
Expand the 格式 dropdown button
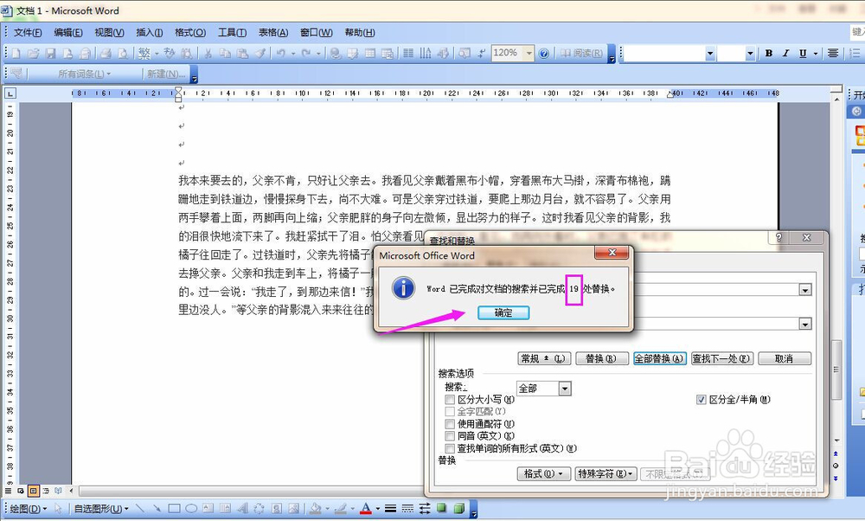(x=544, y=473)
